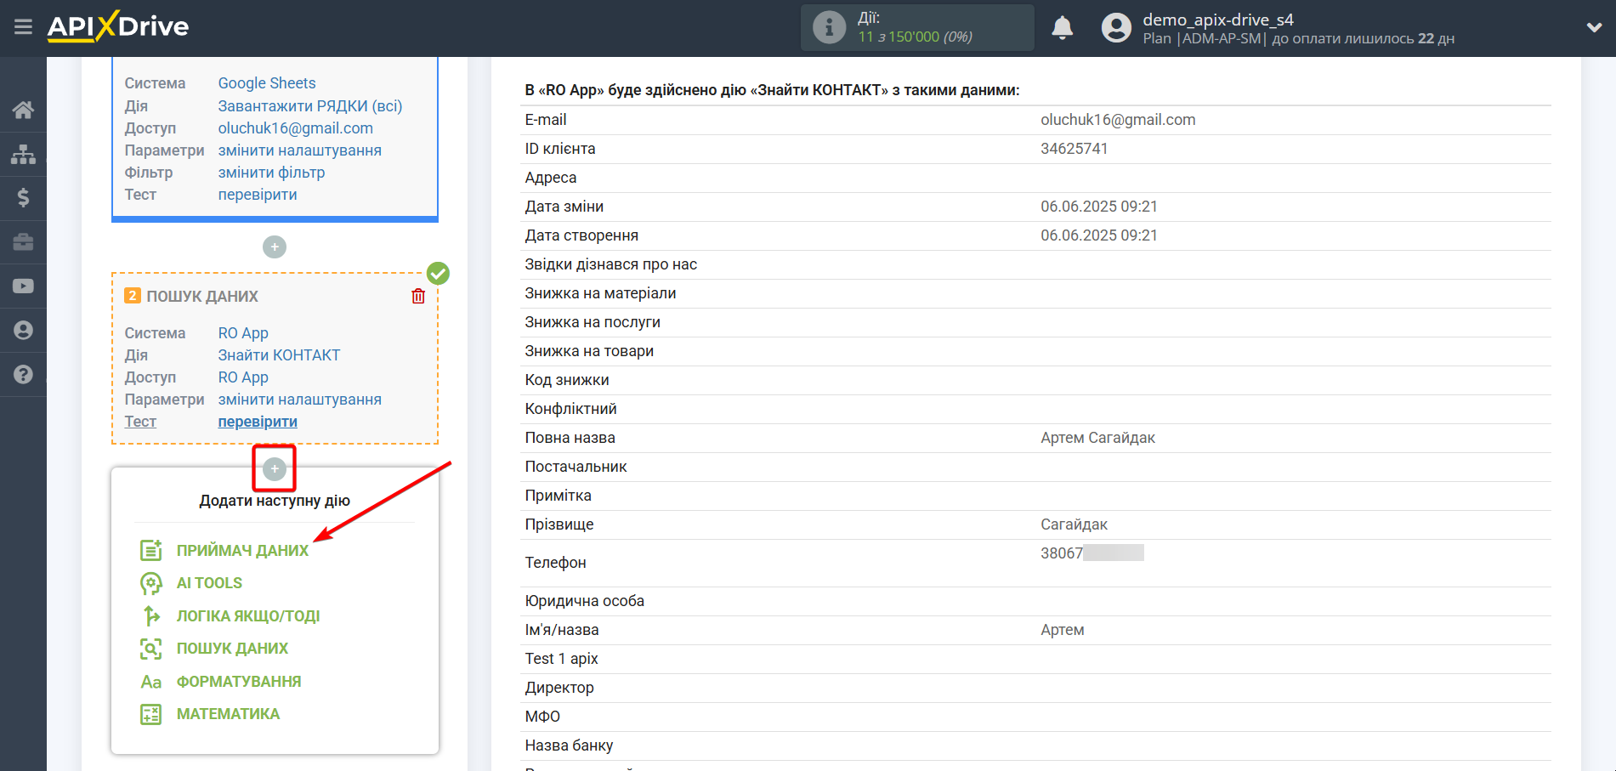Delete the ПОШУК ДАНИХ block using trash icon
The height and width of the screenshot is (771, 1616).
coord(417,296)
